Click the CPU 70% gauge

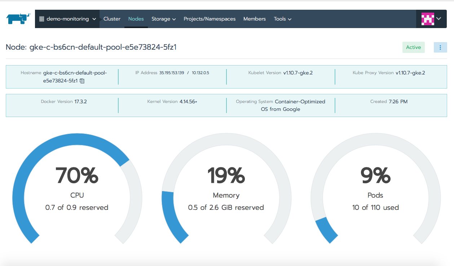(77, 188)
